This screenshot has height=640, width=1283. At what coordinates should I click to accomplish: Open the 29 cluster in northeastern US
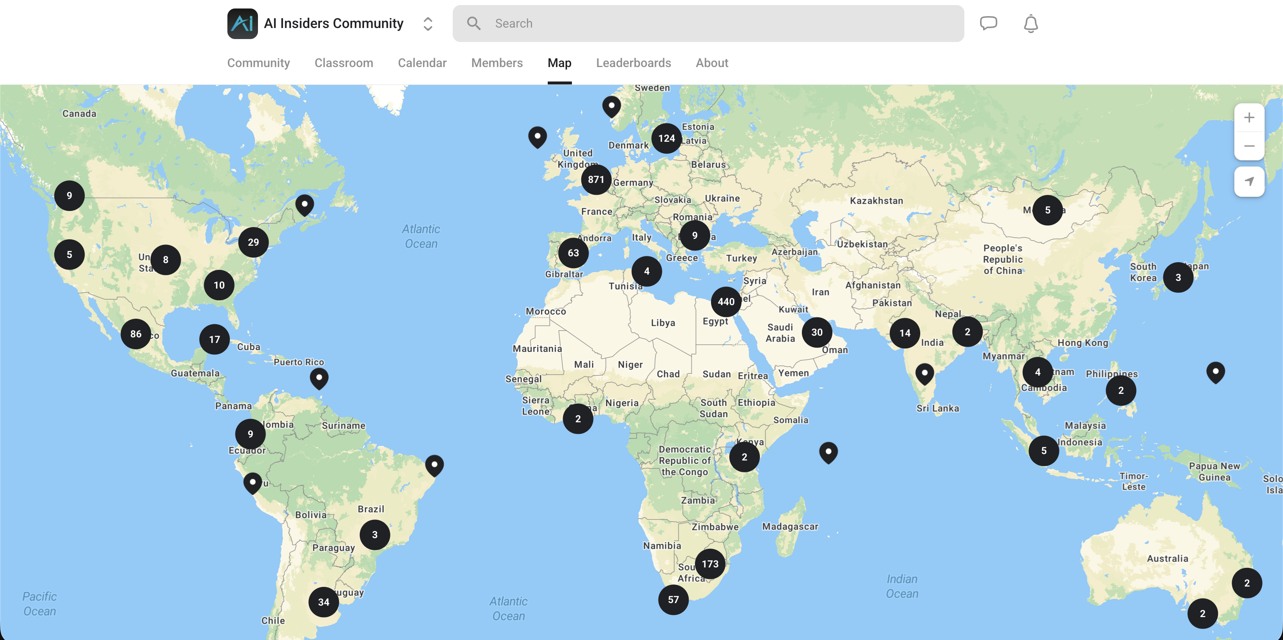(253, 242)
